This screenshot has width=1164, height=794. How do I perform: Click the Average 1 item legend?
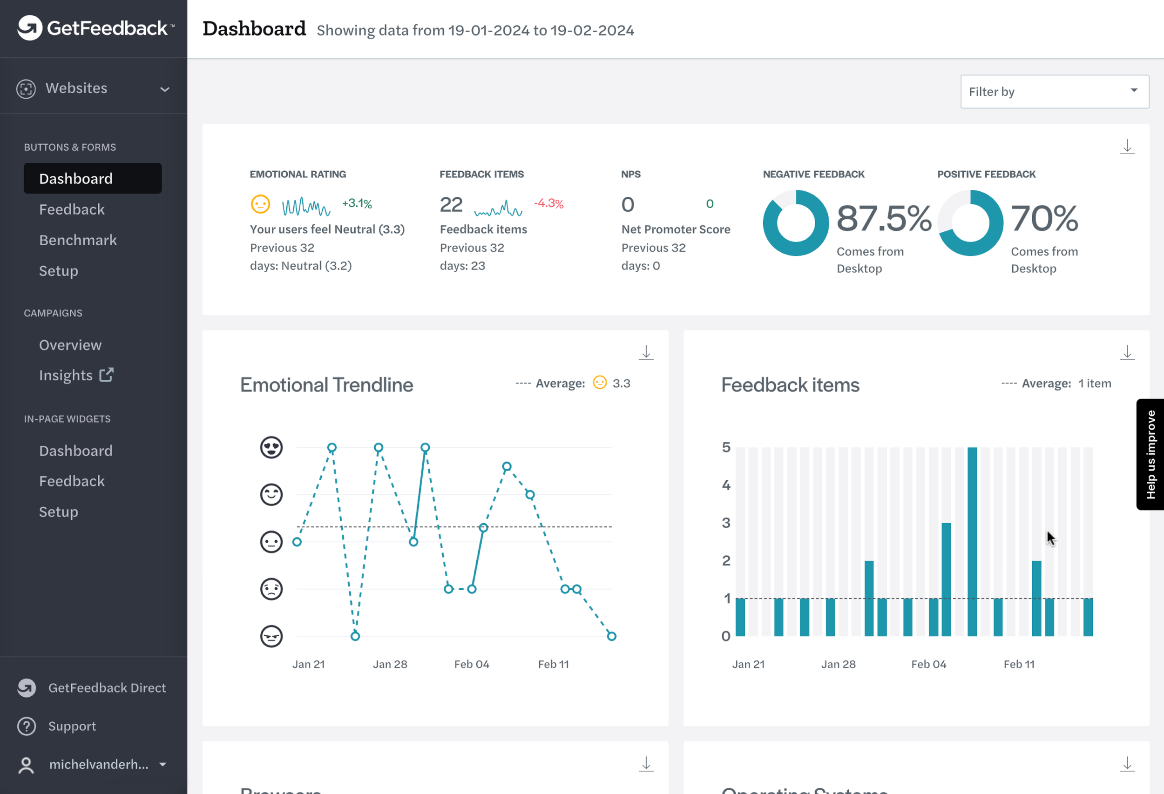click(1056, 384)
